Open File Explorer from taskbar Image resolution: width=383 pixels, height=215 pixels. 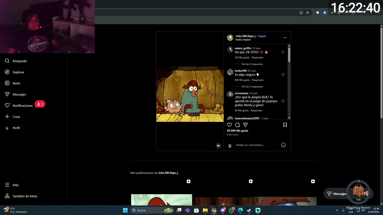205,210
